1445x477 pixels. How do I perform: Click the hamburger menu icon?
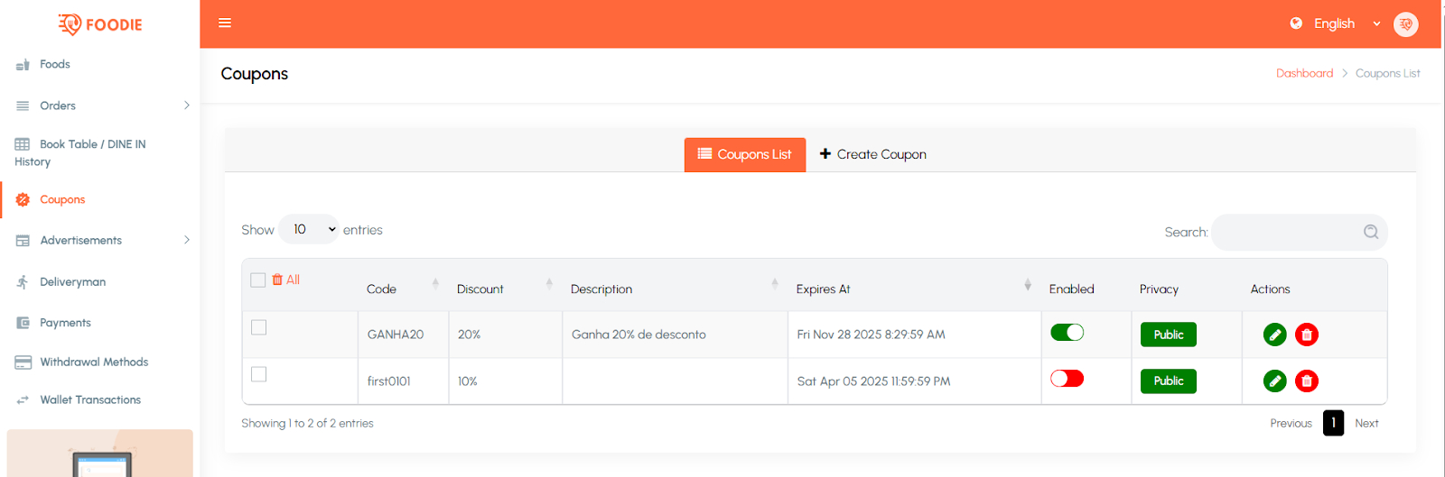(225, 23)
